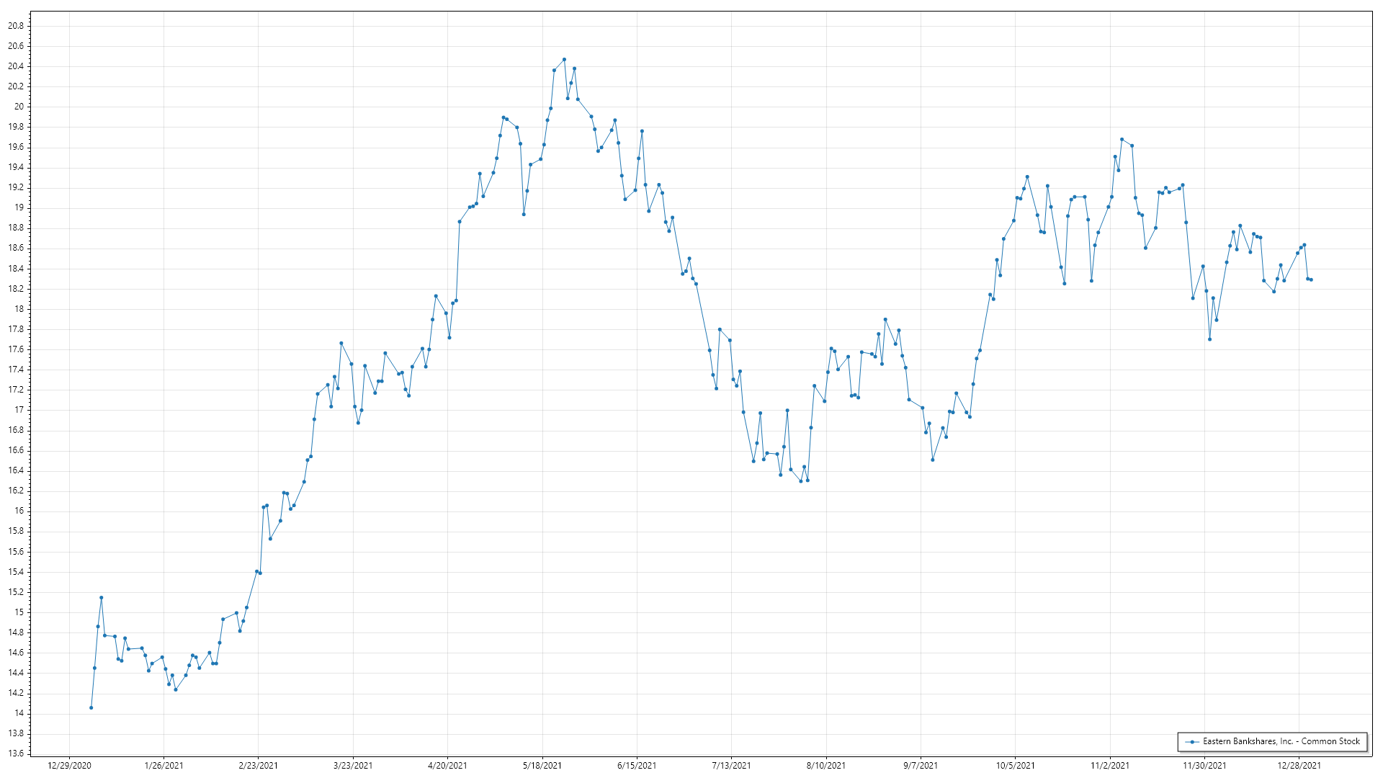This screenshot has width=1383, height=778.
Task: Click the 20.8 y-axis value label
Action: click(x=15, y=26)
